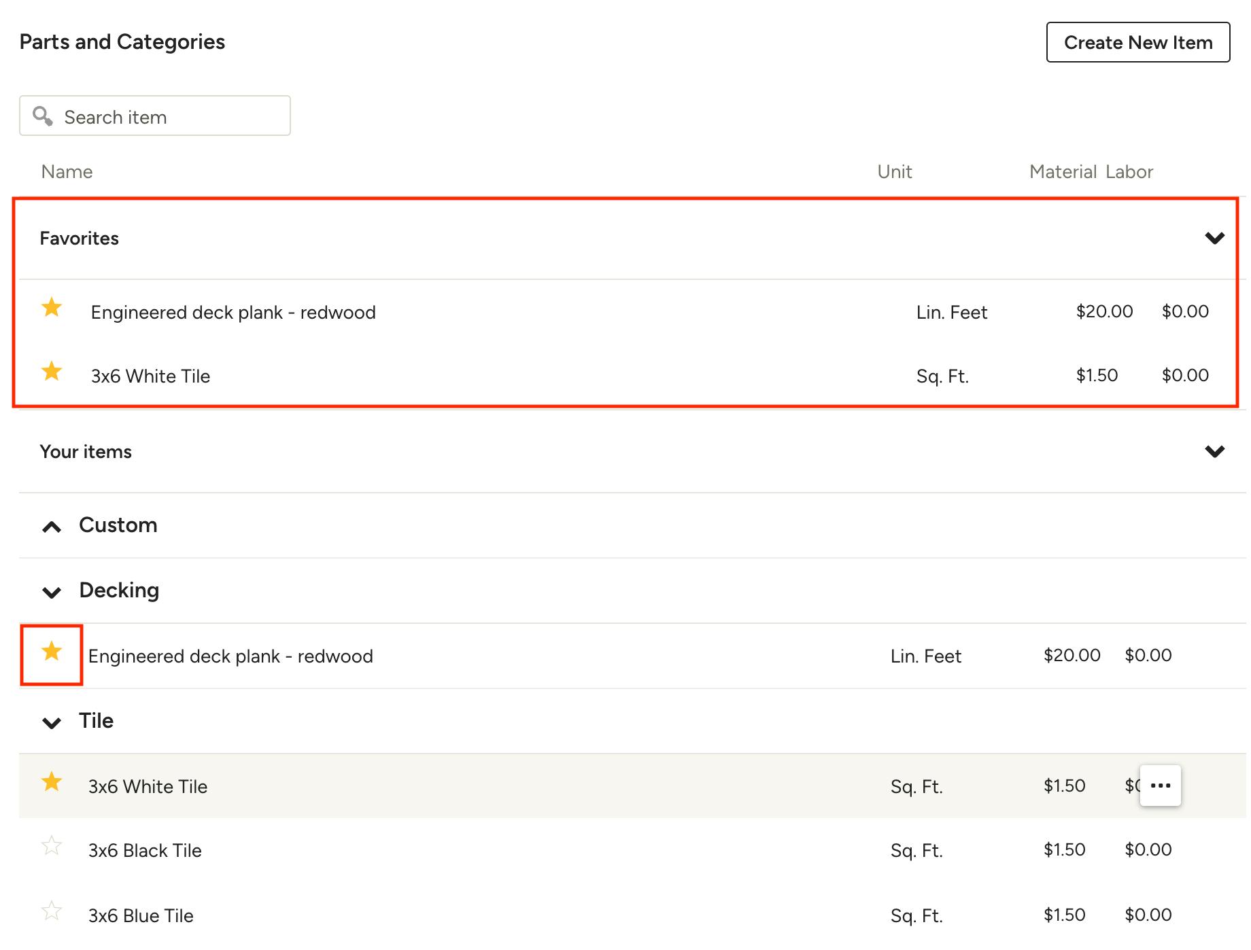Click the Create New Item button
This screenshot has height=950, width=1251.
pyautogui.click(x=1137, y=42)
